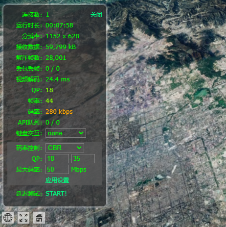
Task: Click the running time value 00:07:58
Action: click(x=59, y=25)
